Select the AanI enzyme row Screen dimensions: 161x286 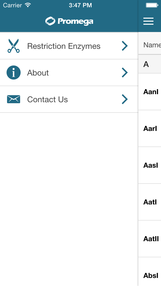pyautogui.click(x=150, y=92)
